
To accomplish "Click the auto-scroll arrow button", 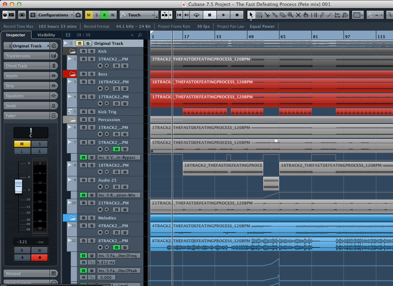I will [165, 15].
